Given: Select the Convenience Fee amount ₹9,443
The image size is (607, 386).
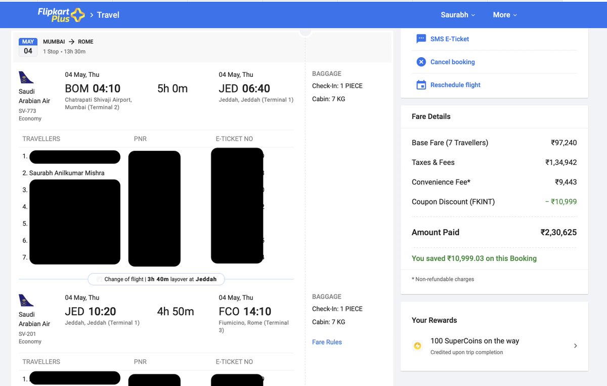Looking at the screenshot, I should [566, 182].
